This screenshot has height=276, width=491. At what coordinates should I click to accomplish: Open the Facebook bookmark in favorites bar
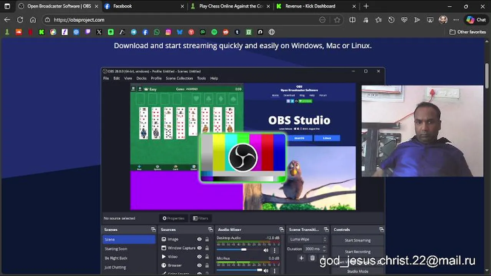pyautogui.click(x=145, y=32)
